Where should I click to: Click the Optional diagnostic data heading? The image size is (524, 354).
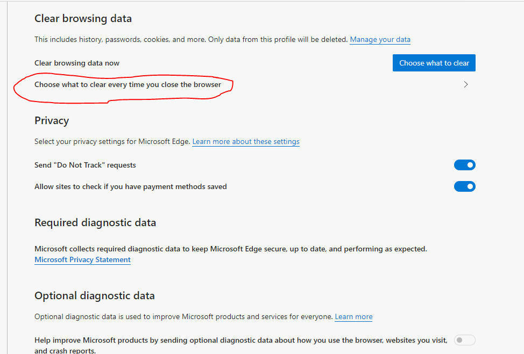click(94, 295)
